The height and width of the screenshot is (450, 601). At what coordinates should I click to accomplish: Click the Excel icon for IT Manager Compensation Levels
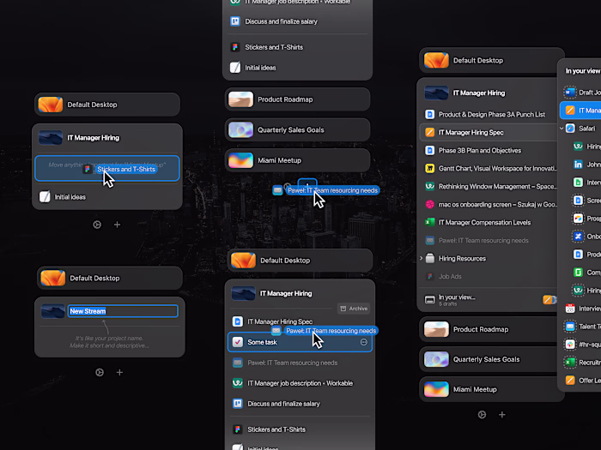click(x=430, y=222)
